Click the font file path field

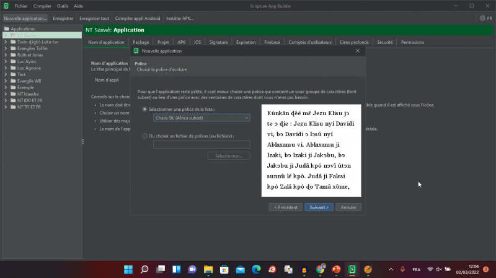click(201, 145)
